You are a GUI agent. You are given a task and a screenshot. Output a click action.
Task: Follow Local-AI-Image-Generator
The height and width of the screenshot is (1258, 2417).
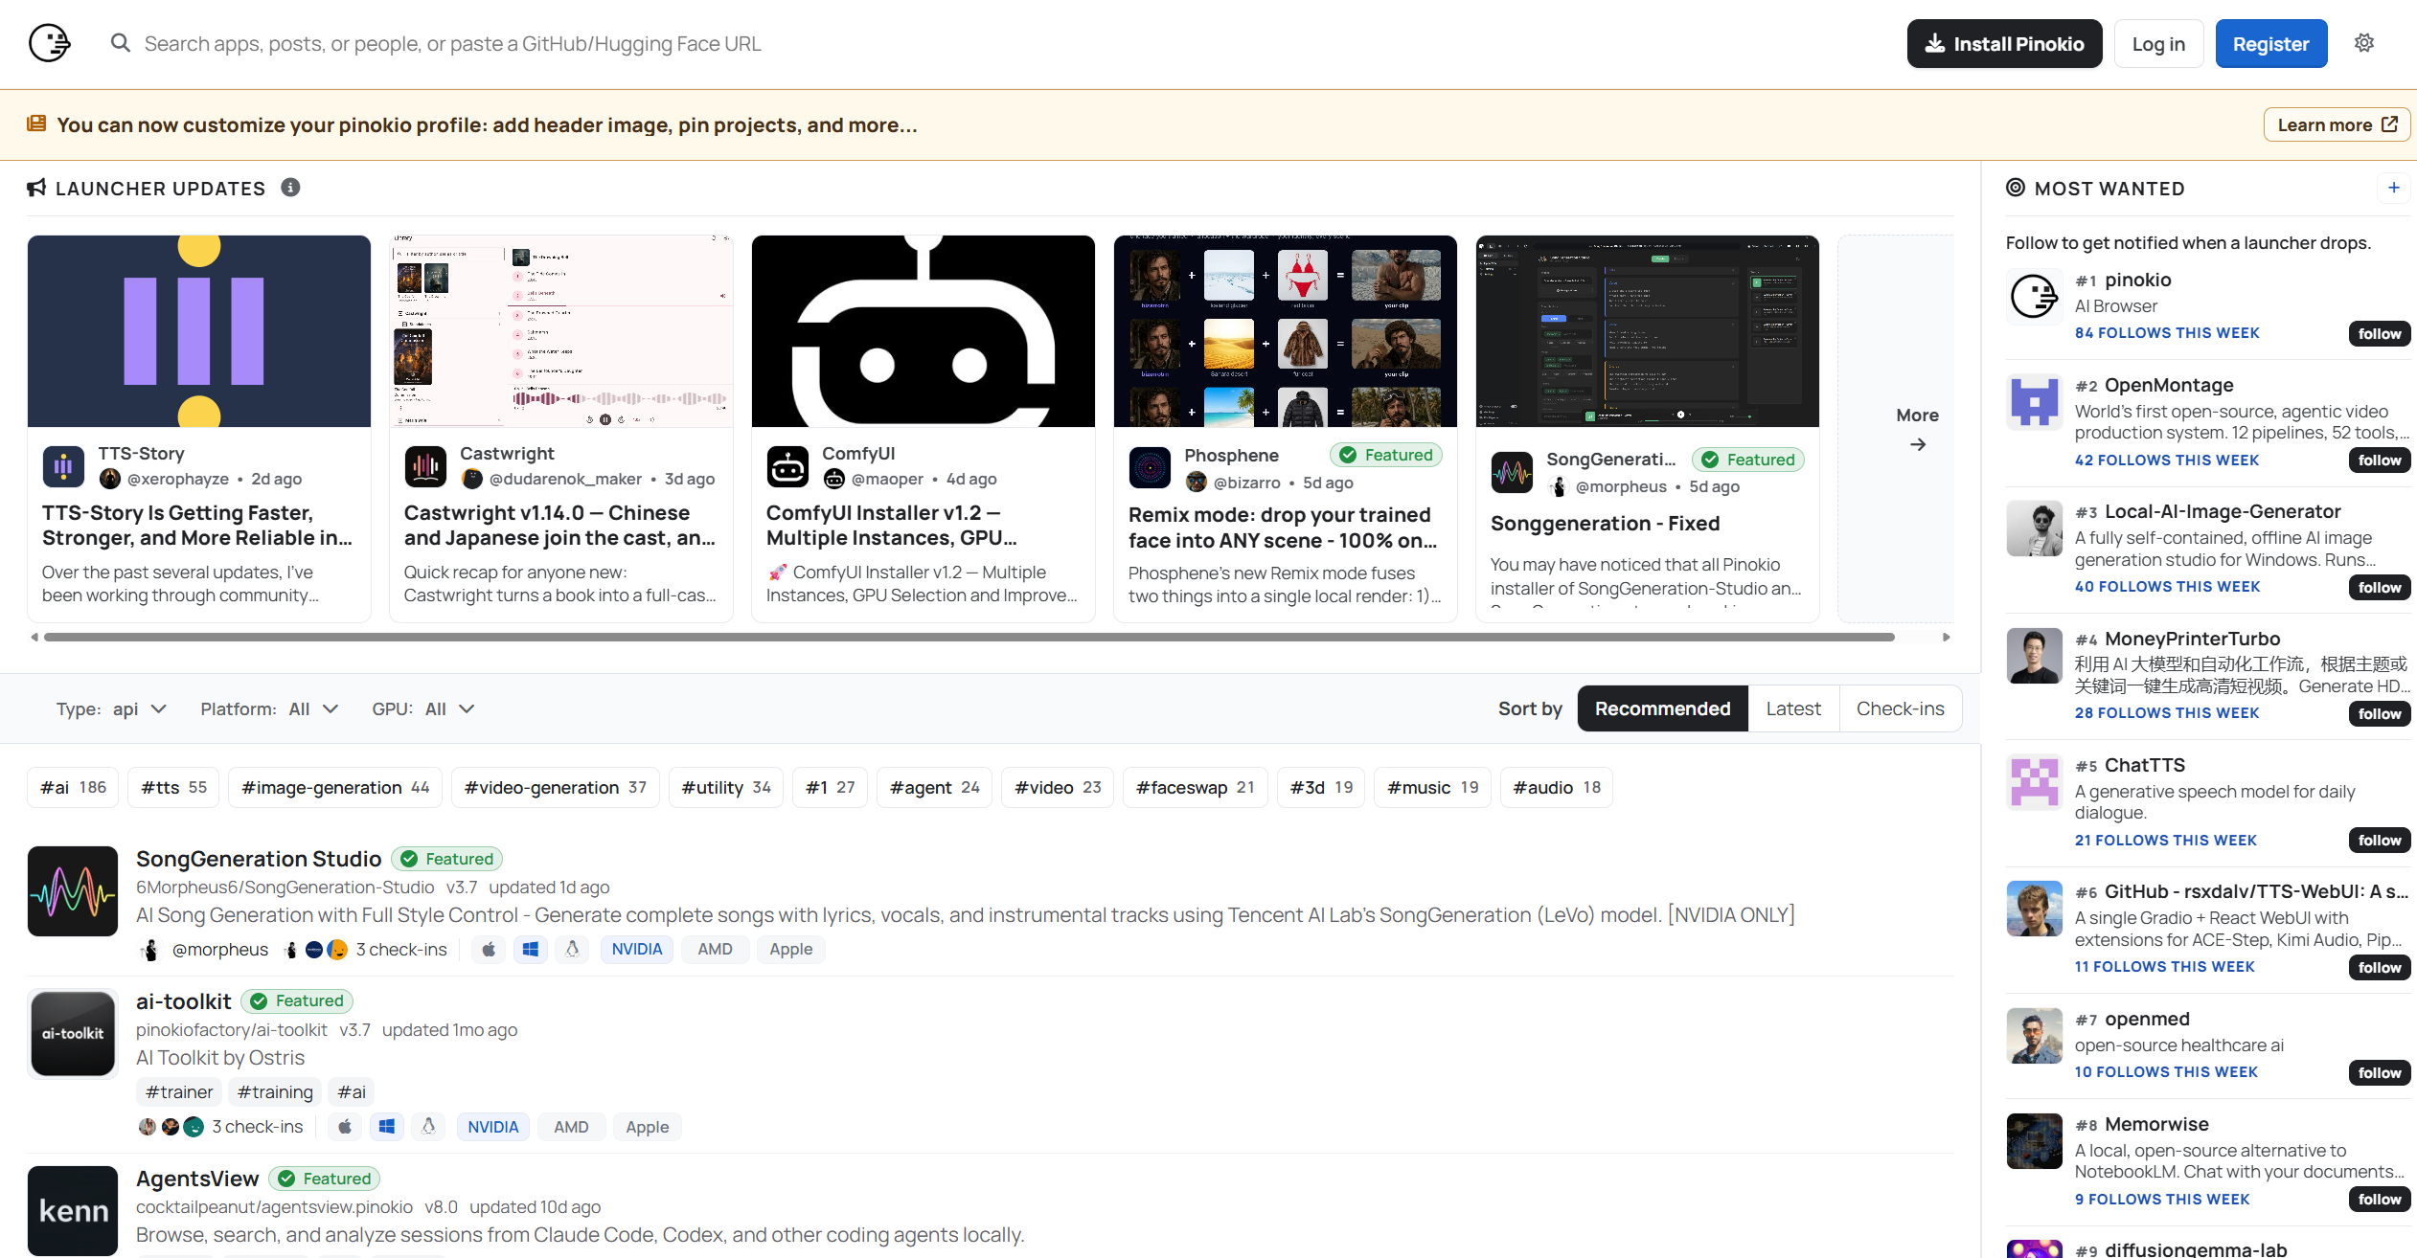coord(2380,587)
